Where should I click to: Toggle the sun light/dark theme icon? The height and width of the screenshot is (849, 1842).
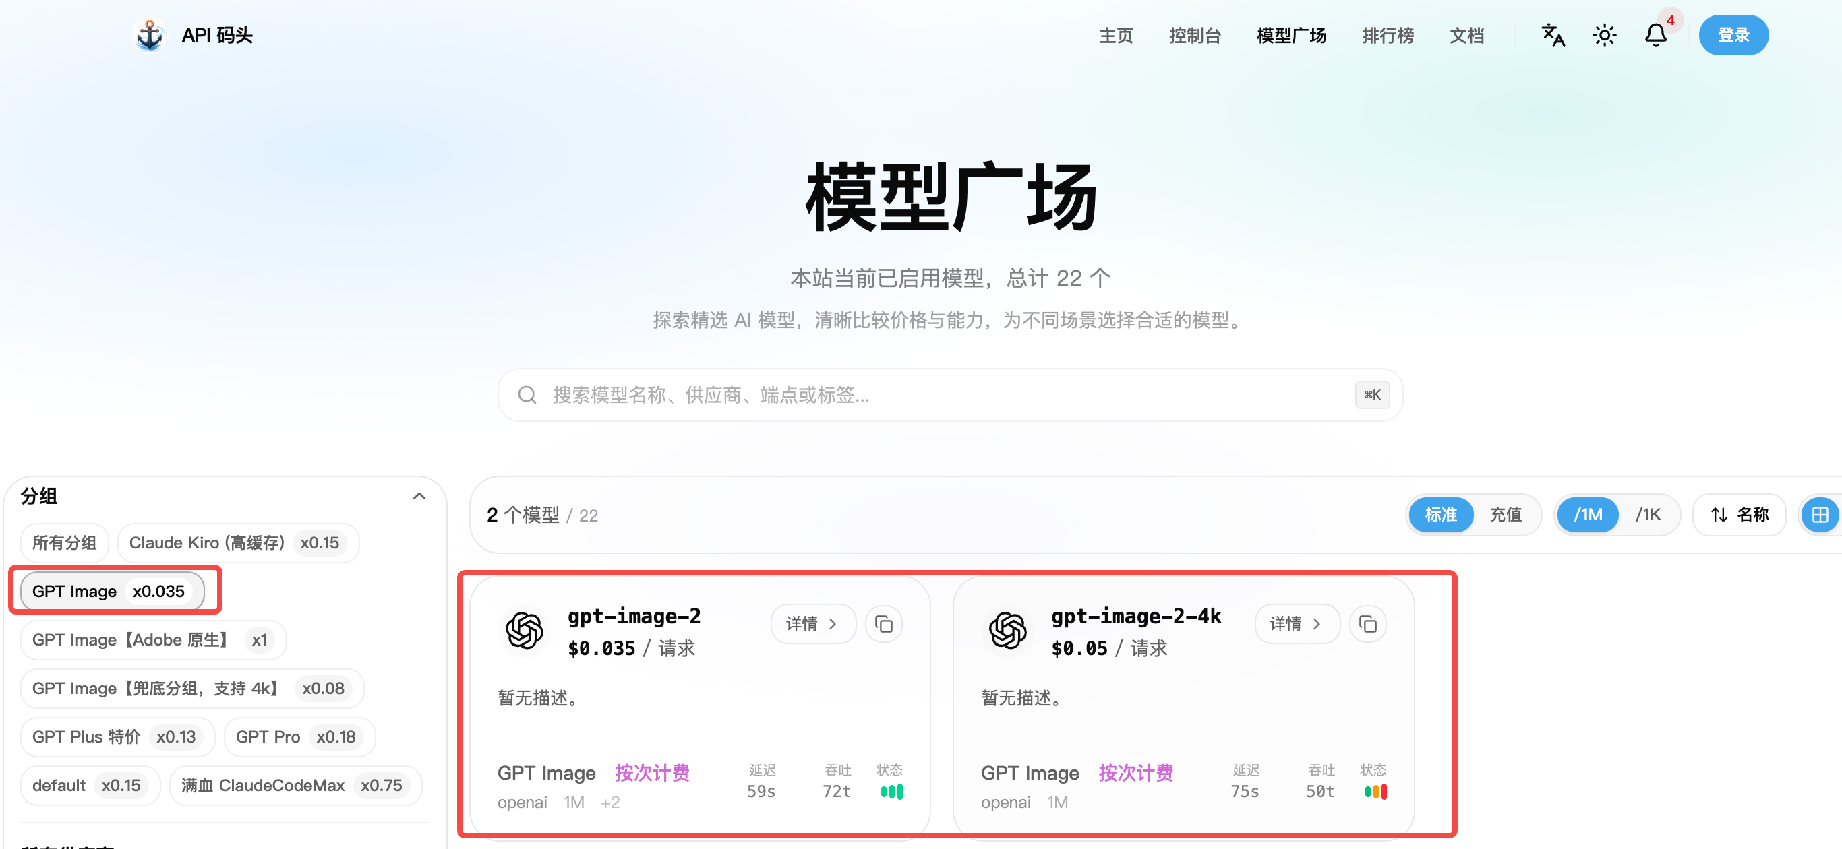1604,35
